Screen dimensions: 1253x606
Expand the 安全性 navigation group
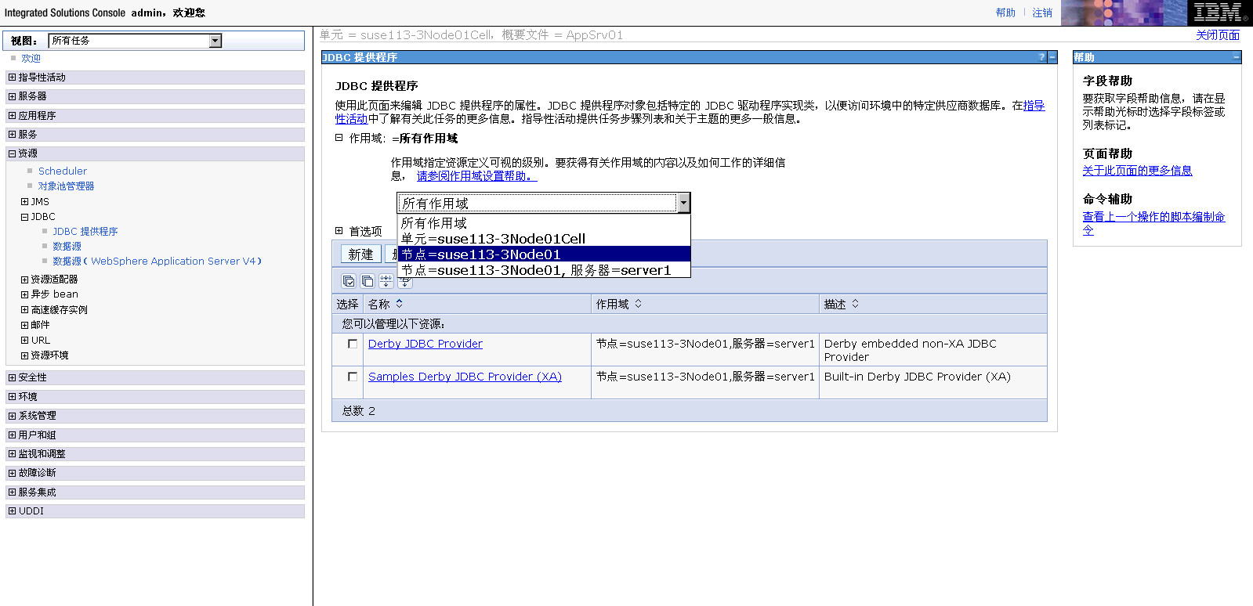pos(12,377)
